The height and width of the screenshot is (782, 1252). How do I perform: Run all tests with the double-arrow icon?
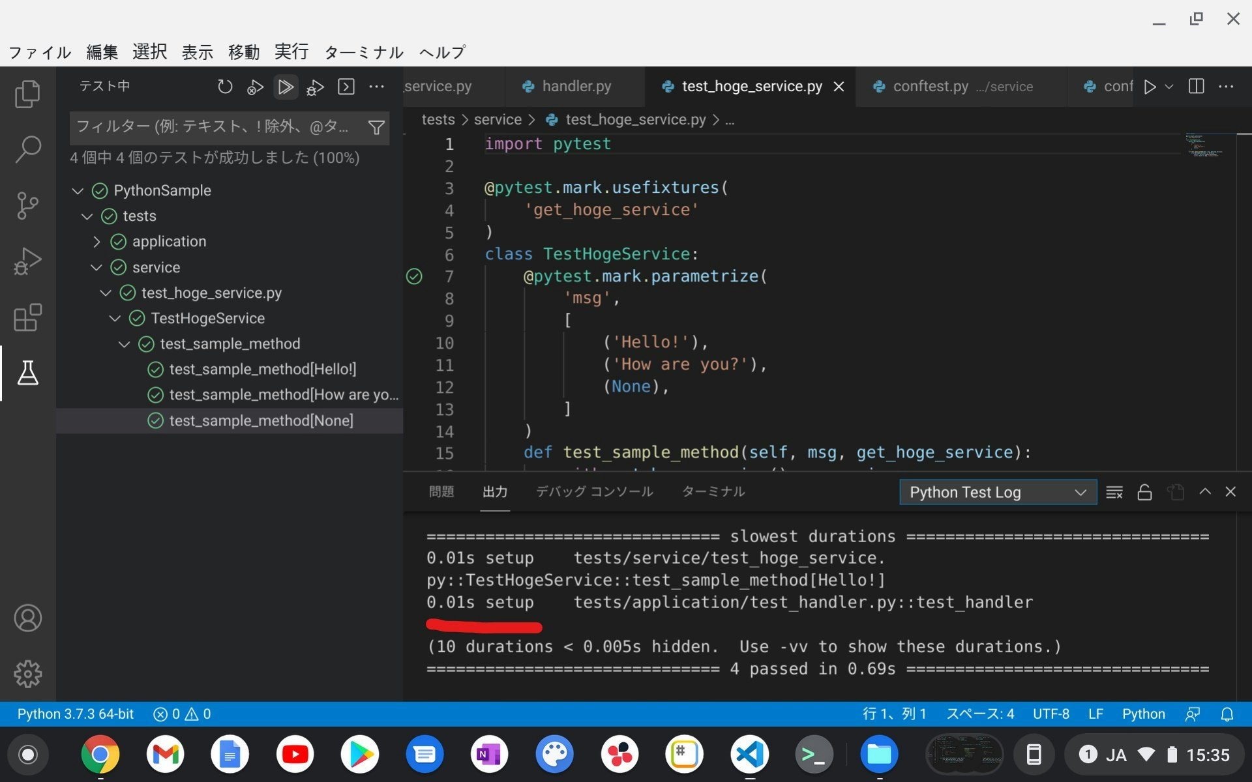pyautogui.click(x=286, y=86)
